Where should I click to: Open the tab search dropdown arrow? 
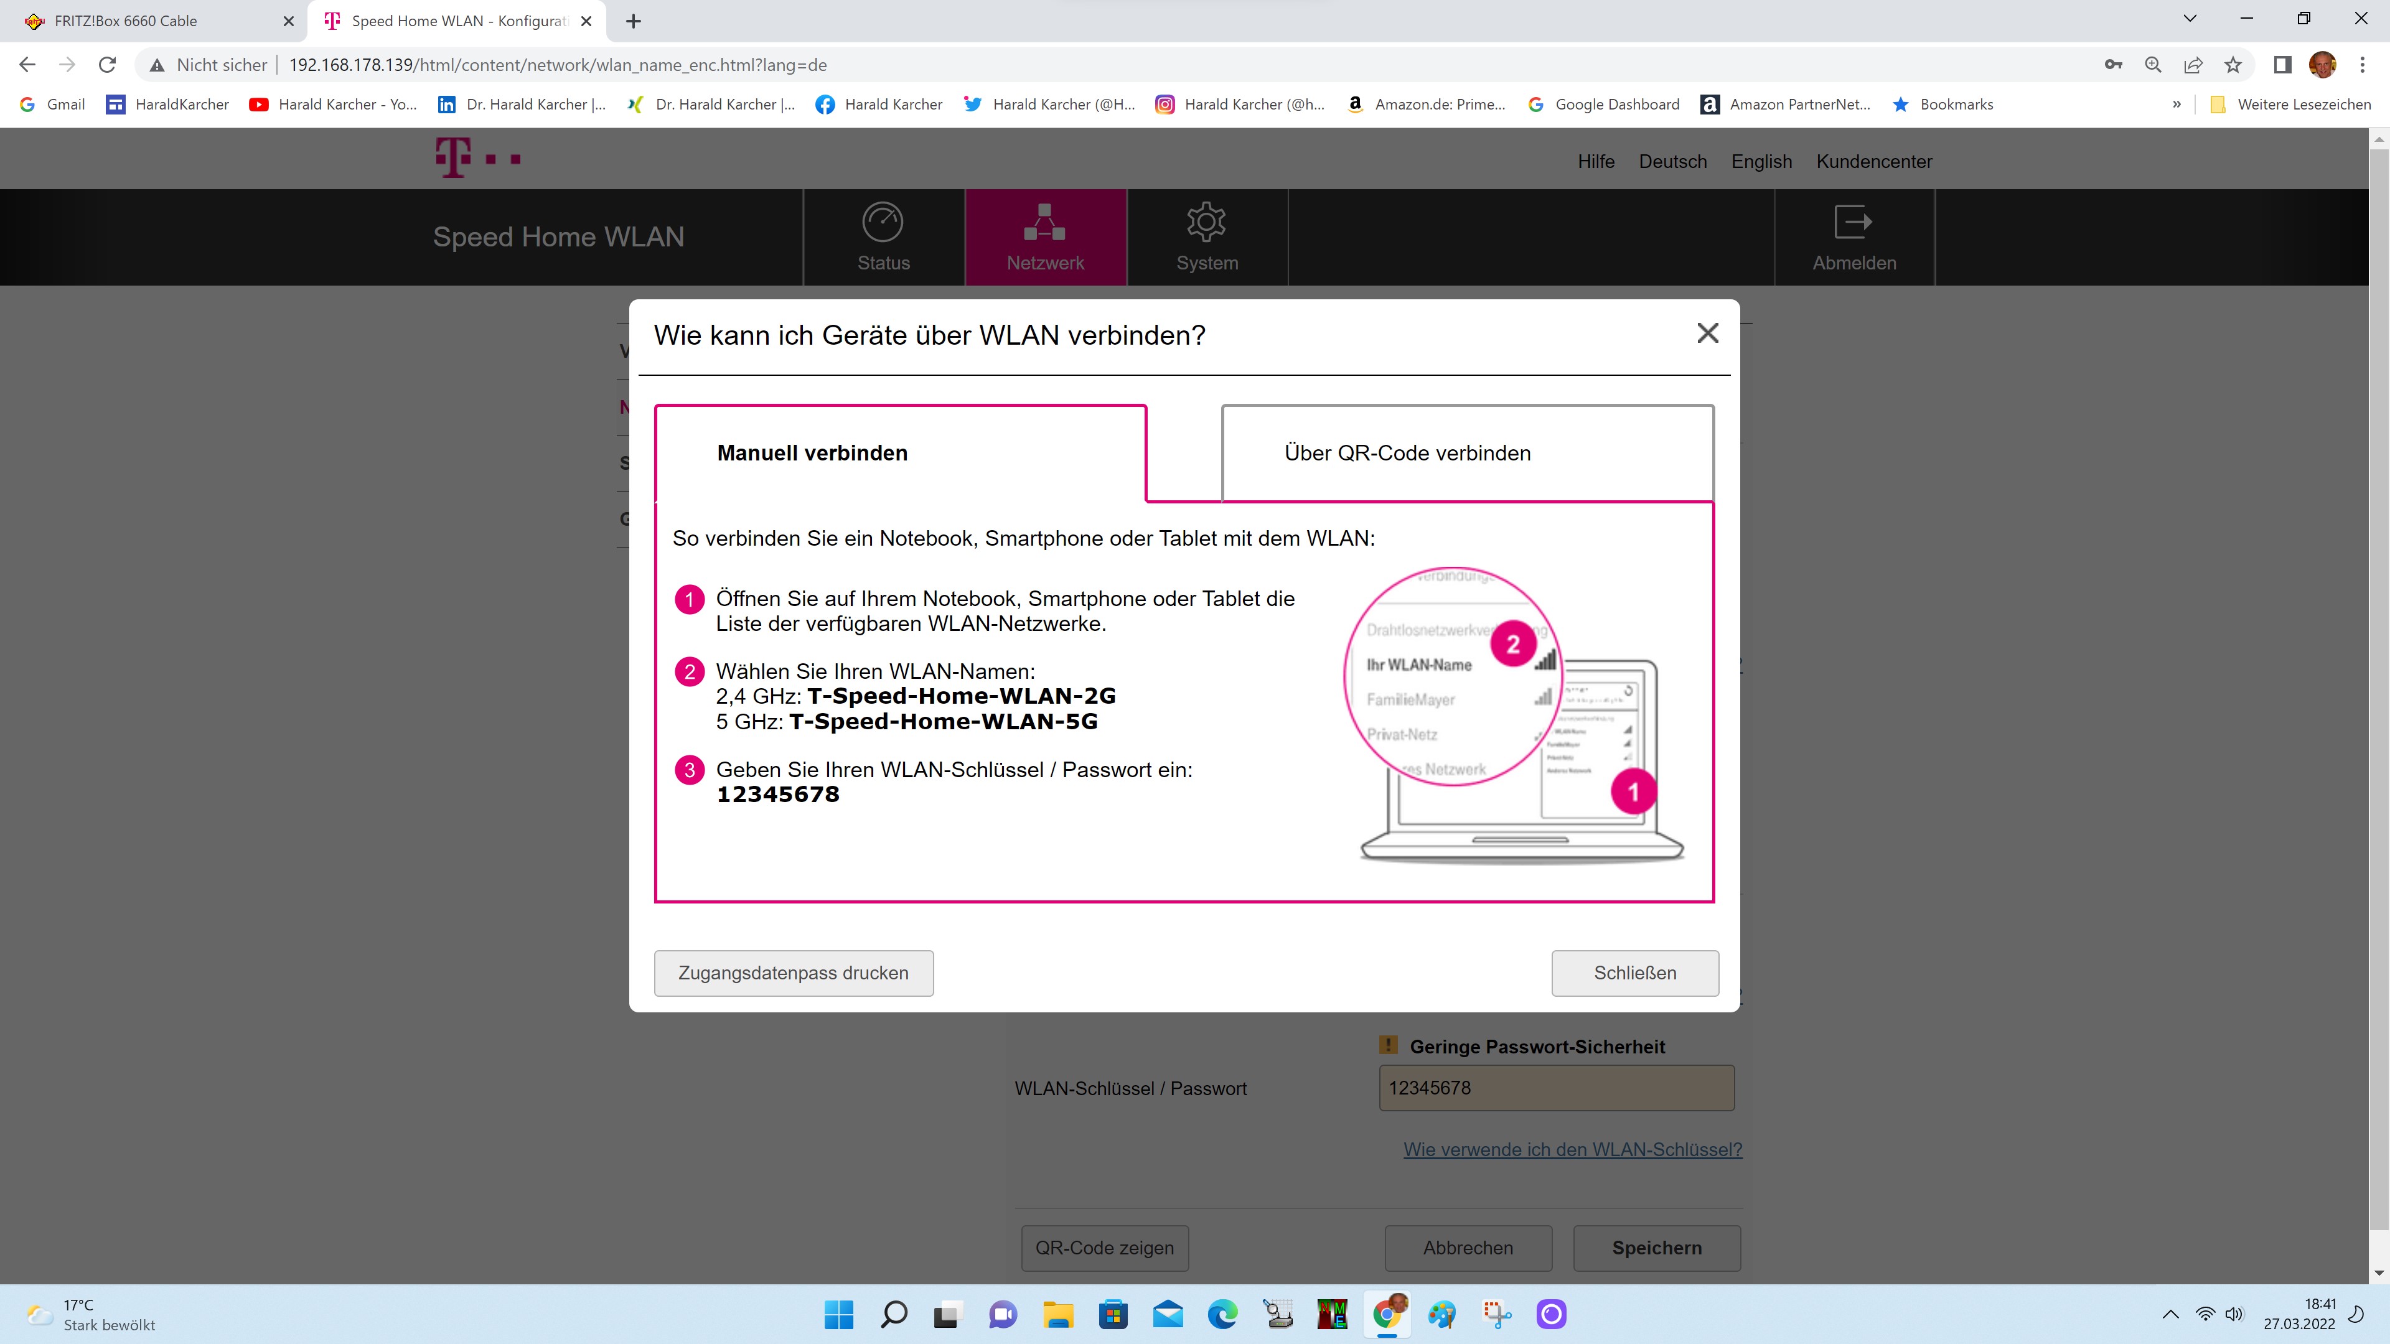point(2190,19)
